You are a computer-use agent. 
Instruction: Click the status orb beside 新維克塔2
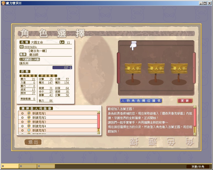[x=29, y=117]
